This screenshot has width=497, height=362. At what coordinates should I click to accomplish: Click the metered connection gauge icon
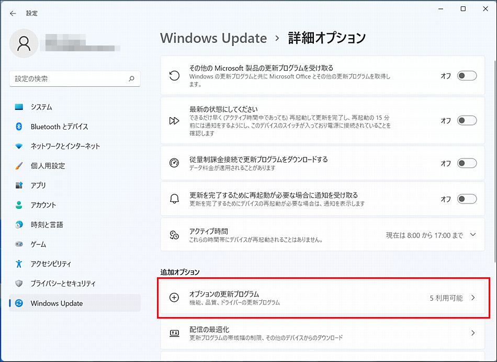[x=174, y=163]
